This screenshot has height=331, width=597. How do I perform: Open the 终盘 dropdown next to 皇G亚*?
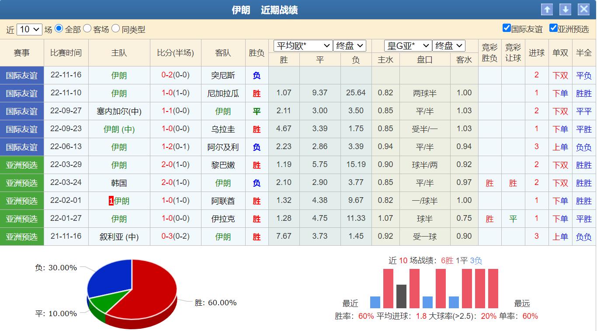point(449,45)
